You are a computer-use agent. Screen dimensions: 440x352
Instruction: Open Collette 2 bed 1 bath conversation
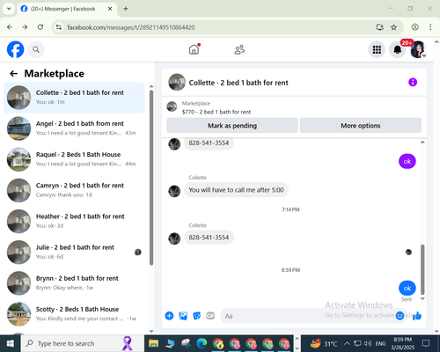[x=74, y=98]
